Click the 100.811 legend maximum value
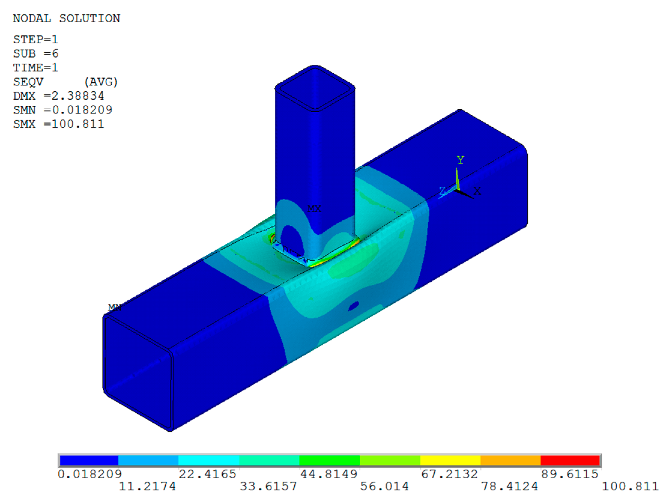 pyautogui.click(x=630, y=486)
